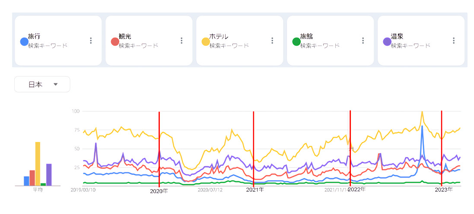This screenshot has height=214, width=474.
Task: Click the purple dot beside 温泉
Action: tap(387, 41)
